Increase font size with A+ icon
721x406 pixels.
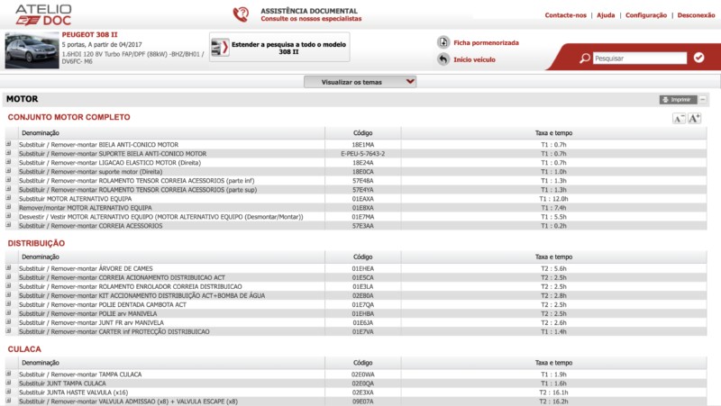tap(694, 119)
